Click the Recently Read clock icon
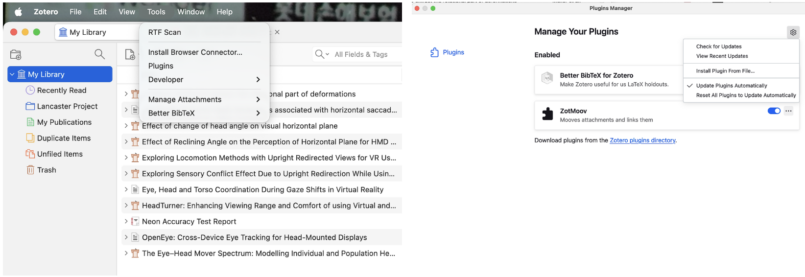Image resolution: width=805 pixels, height=277 pixels. (30, 90)
